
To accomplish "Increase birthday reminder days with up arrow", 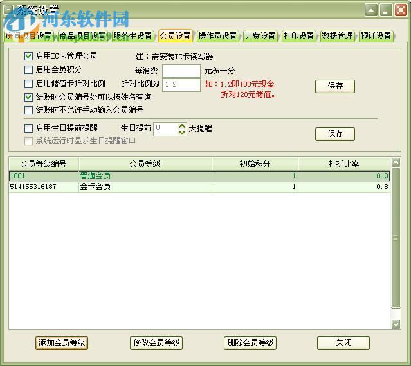I will point(182,126).
